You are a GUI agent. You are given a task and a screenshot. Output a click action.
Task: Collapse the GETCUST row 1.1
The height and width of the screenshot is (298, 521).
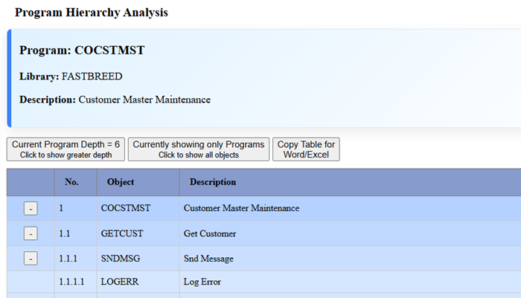click(30, 234)
